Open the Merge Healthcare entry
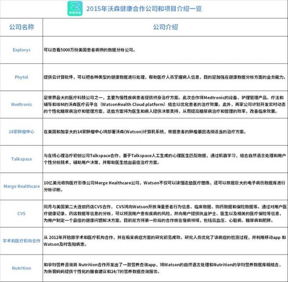 [21, 186]
